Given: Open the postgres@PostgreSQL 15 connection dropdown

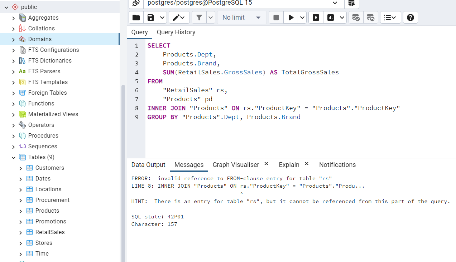Looking at the screenshot, I should 244,3.
